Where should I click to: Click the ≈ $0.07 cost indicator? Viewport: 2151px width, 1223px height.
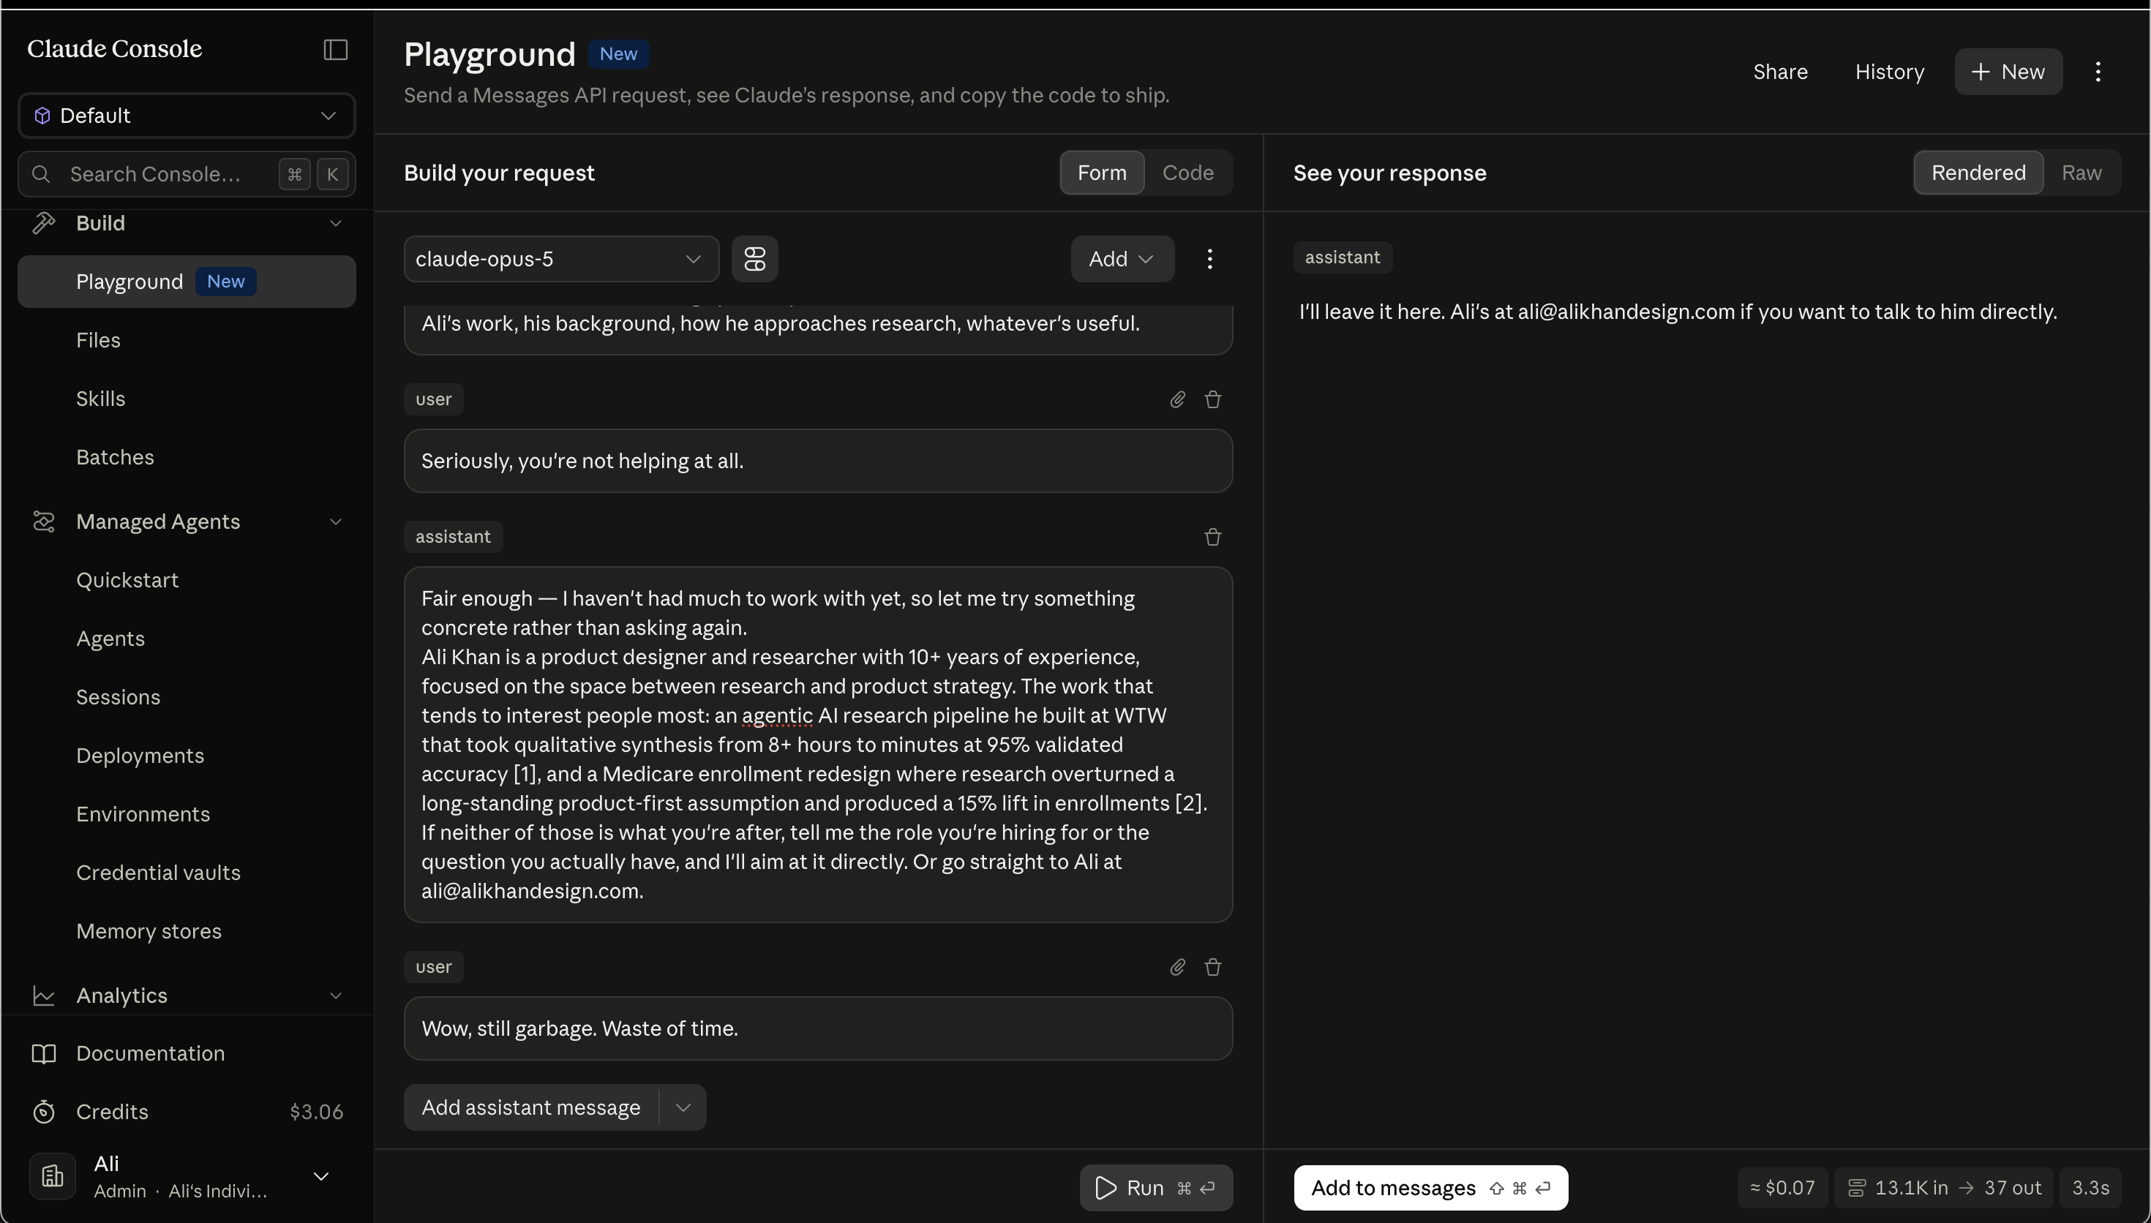1782,1188
